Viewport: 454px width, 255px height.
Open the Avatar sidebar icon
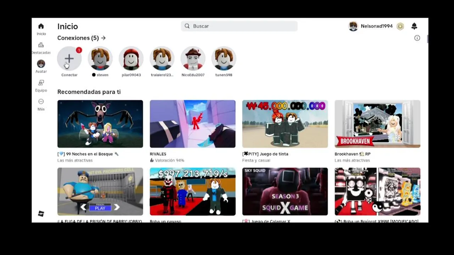tap(41, 64)
